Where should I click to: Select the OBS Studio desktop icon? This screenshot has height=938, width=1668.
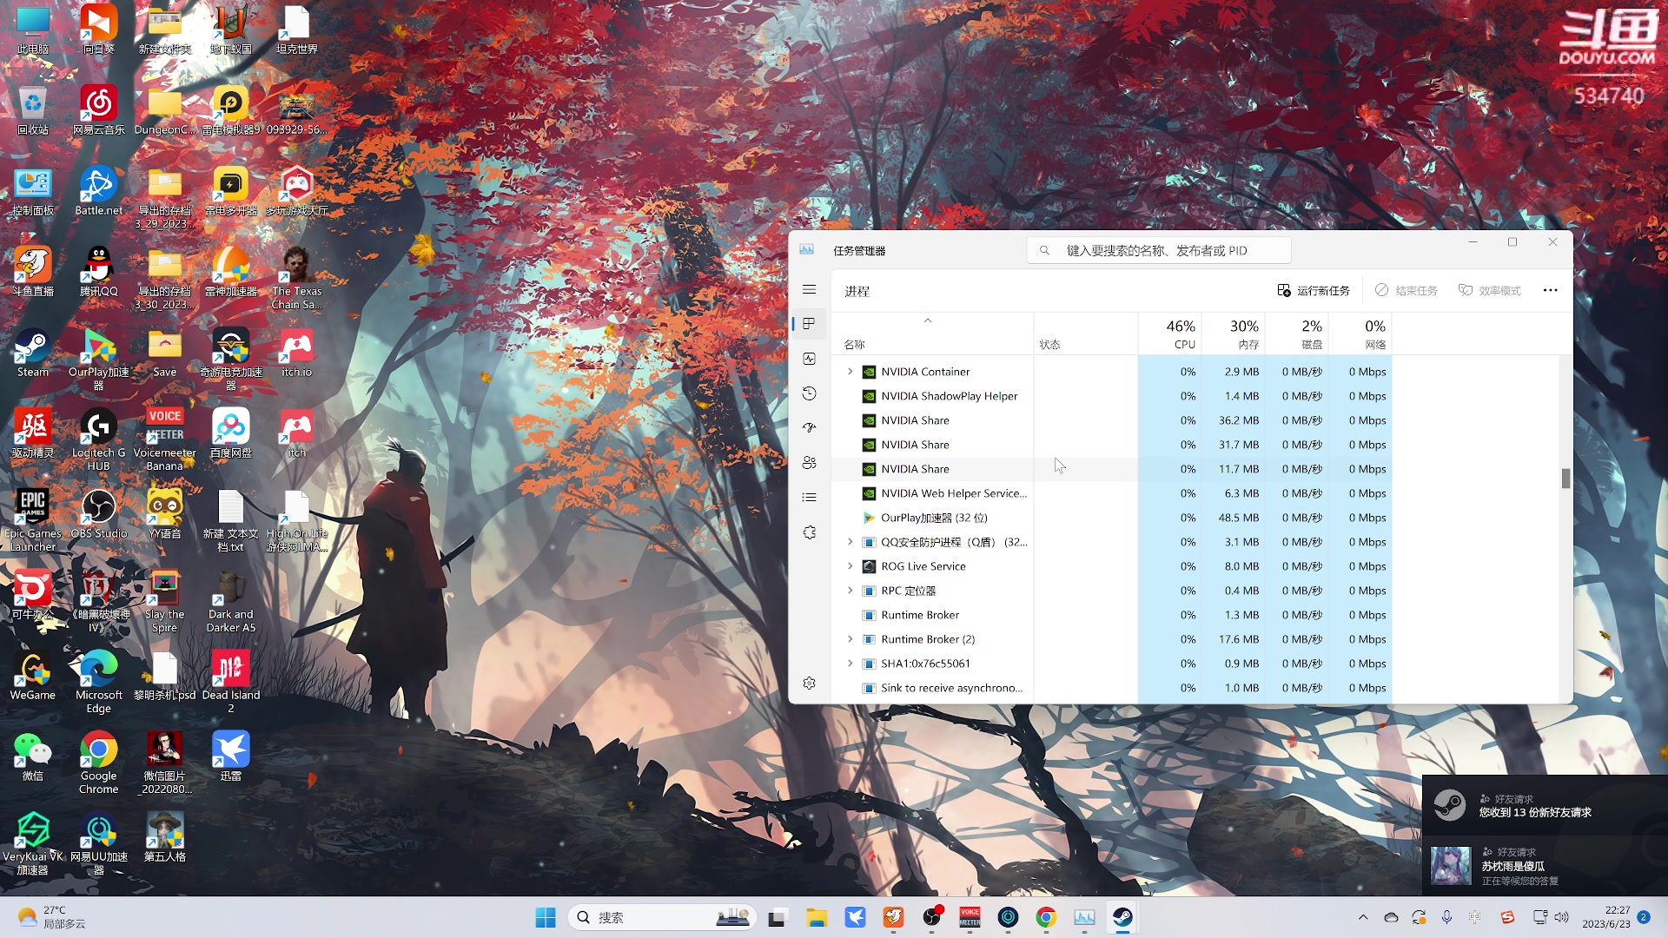[99, 514]
